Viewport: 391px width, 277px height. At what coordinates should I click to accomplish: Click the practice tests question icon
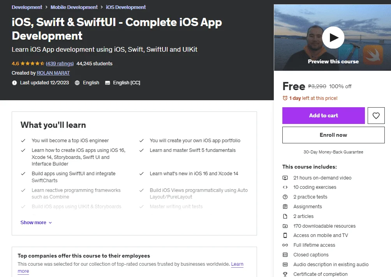(x=285, y=197)
